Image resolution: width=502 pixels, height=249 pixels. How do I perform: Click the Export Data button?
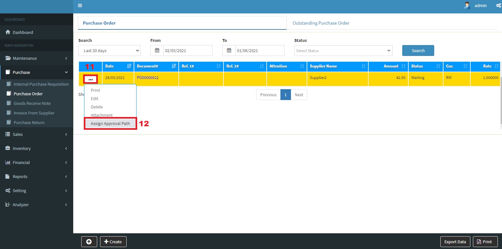pos(455,242)
